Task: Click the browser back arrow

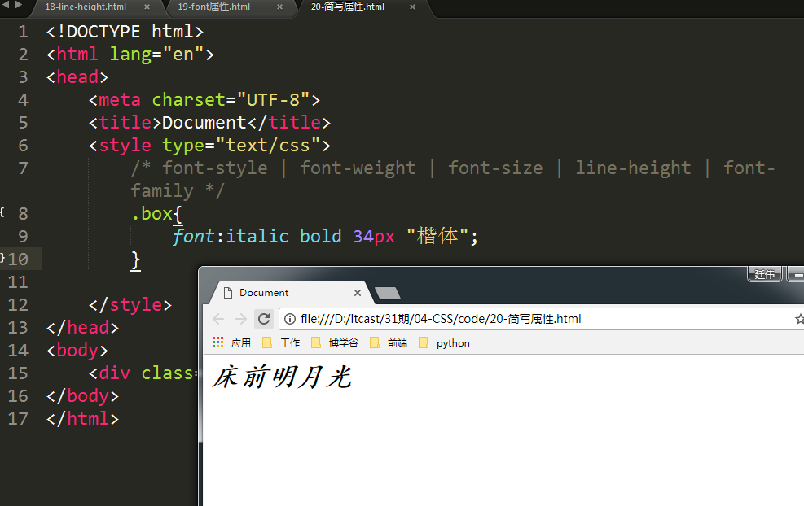Action: 218,319
